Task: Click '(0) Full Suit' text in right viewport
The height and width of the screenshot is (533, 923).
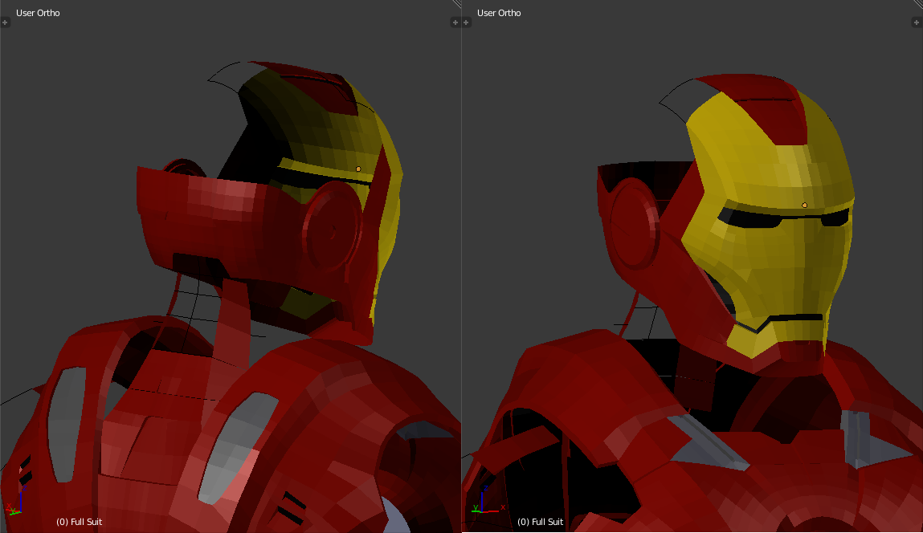Action: (541, 522)
